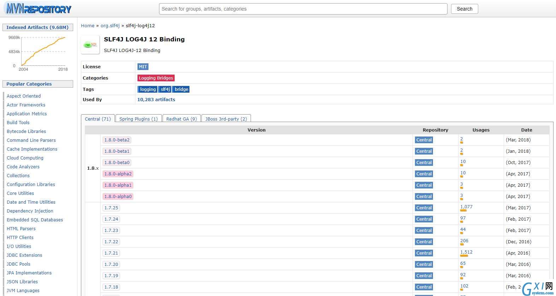
Task: Open the Bytecode Libraries category
Action: coord(26,132)
